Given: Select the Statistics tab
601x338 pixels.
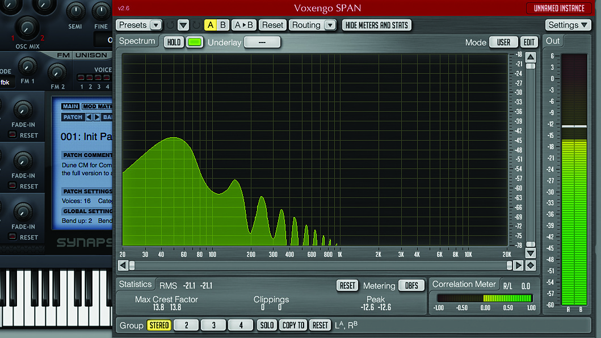Looking at the screenshot, I should 135,284.
